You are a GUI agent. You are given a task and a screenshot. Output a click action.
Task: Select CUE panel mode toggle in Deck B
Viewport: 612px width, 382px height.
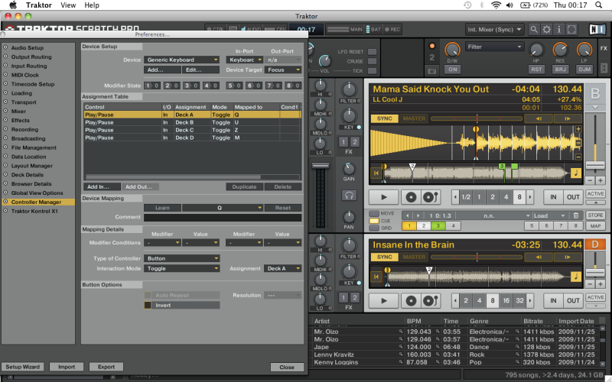click(x=374, y=221)
